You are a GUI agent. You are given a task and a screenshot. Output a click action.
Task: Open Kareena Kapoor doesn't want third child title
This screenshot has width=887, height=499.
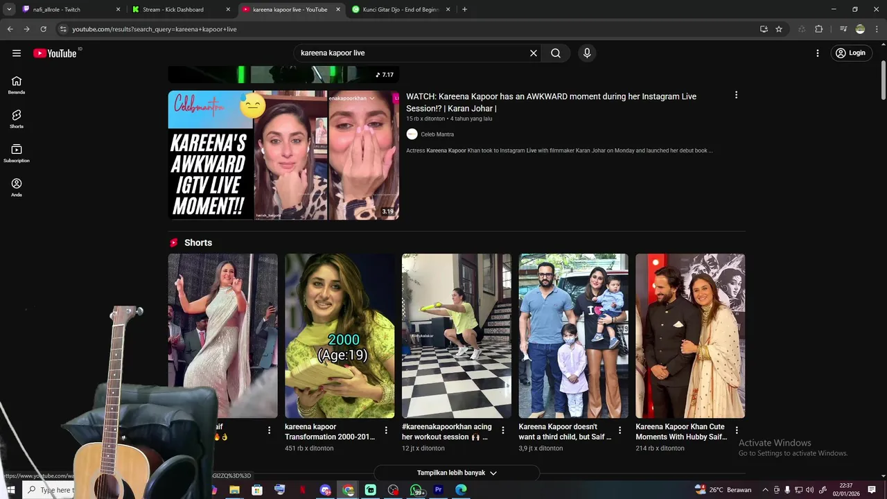pos(565,432)
